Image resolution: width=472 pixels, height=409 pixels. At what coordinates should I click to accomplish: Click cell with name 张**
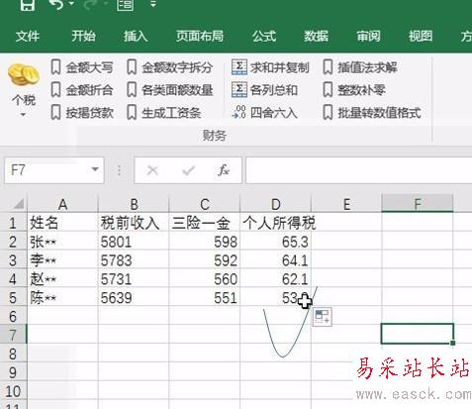click(62, 242)
